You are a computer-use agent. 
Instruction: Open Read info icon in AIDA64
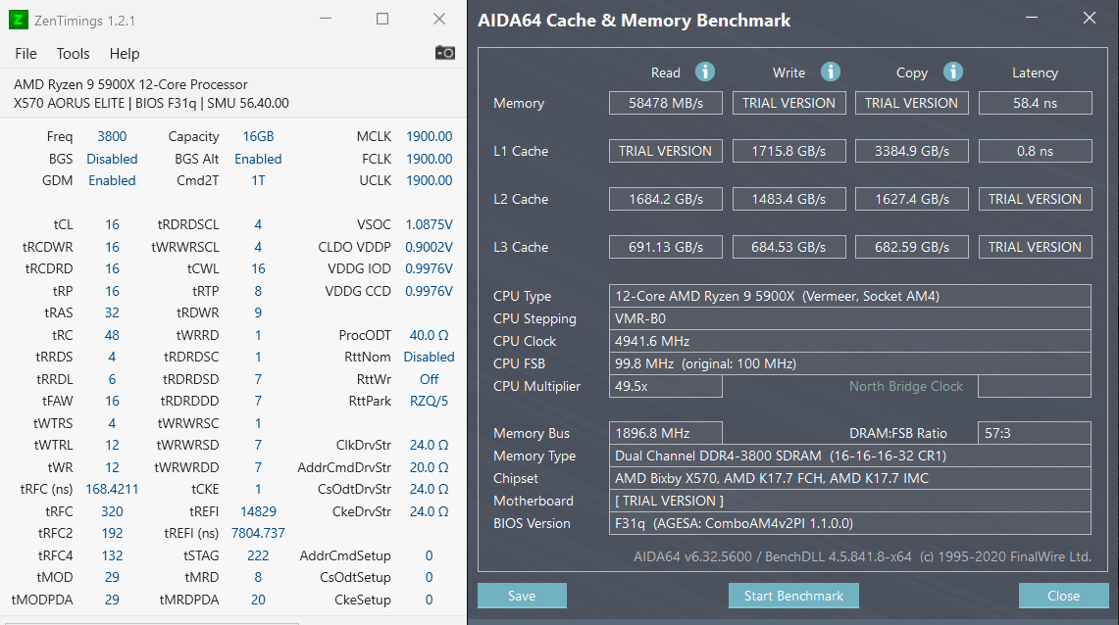(705, 72)
